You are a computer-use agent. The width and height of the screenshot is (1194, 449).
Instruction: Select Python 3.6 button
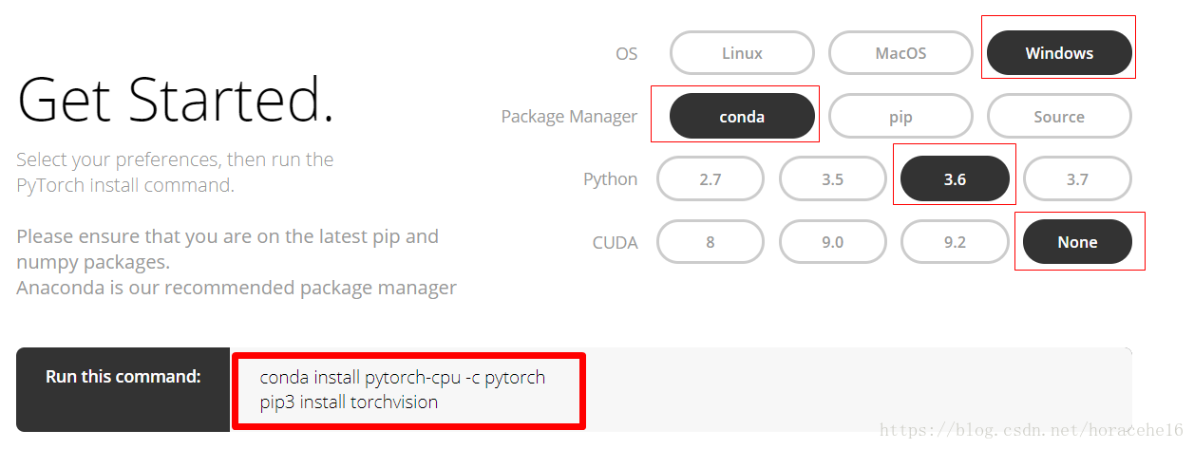955,179
